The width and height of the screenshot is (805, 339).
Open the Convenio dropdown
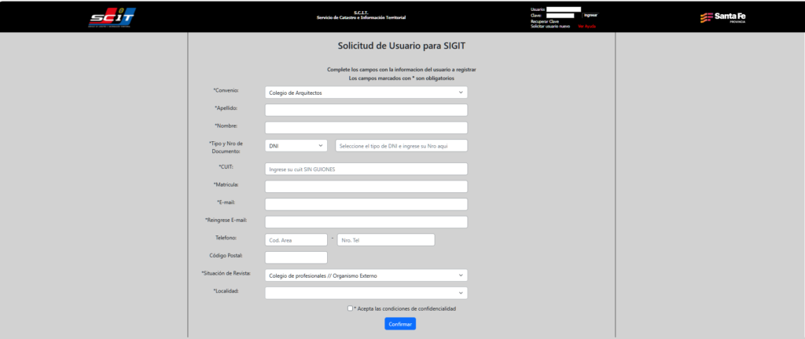pos(366,93)
